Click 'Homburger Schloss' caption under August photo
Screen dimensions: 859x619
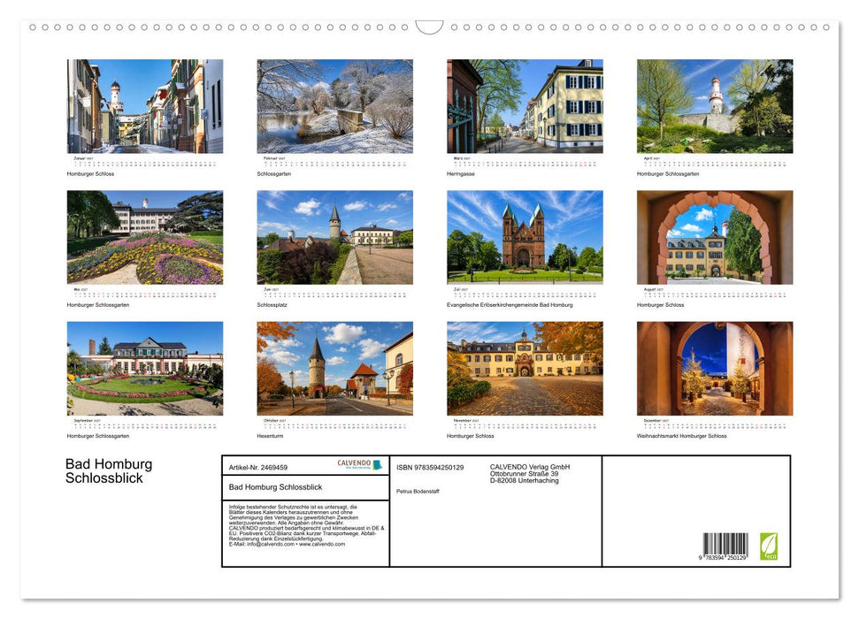point(661,304)
